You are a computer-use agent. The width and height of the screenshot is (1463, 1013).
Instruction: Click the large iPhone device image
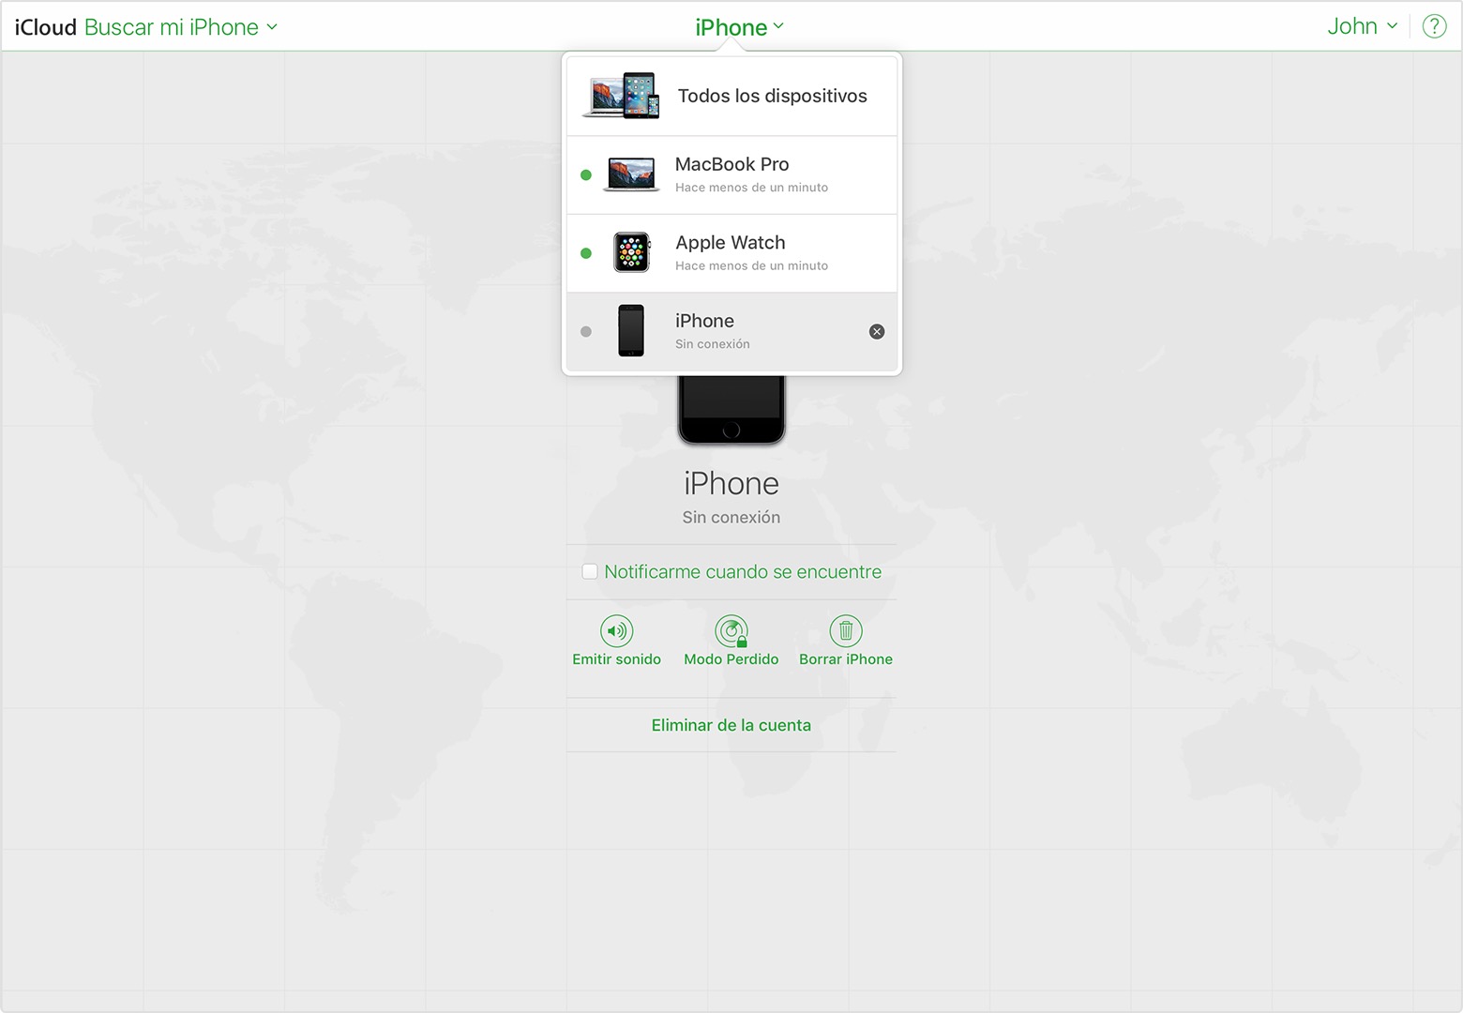click(x=731, y=410)
